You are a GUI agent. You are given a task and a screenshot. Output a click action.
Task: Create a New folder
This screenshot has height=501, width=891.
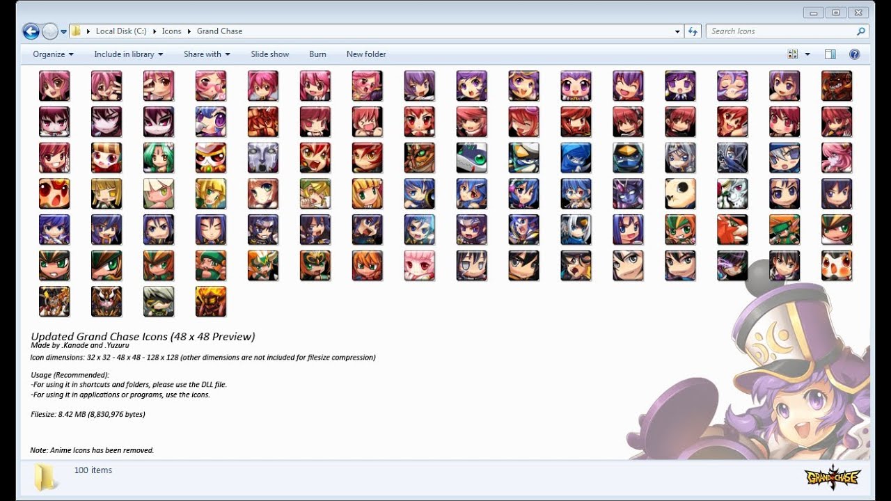tap(366, 54)
